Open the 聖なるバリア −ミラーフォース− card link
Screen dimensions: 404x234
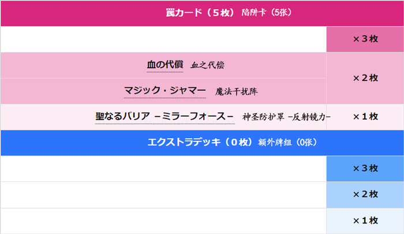coord(165,116)
